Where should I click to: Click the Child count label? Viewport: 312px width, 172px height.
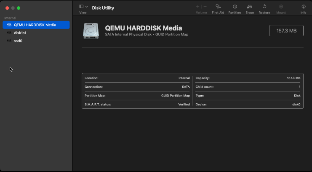point(205,87)
